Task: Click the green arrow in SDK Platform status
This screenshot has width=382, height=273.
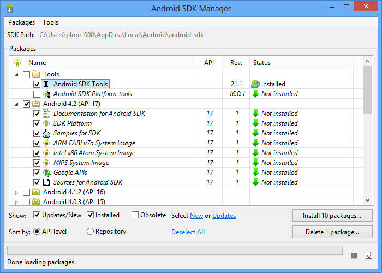Action: pyautogui.click(x=255, y=123)
